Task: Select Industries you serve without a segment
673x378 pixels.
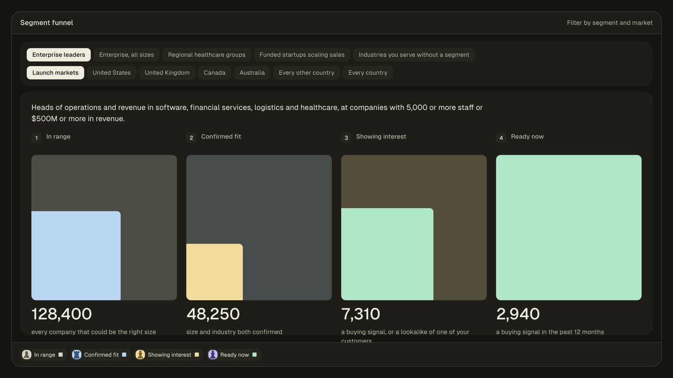Action: (x=414, y=55)
